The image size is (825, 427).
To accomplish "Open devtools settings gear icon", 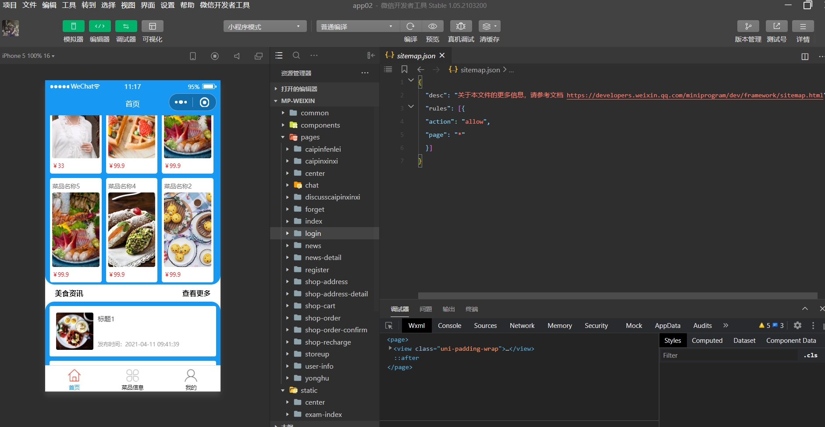I will click(x=797, y=325).
